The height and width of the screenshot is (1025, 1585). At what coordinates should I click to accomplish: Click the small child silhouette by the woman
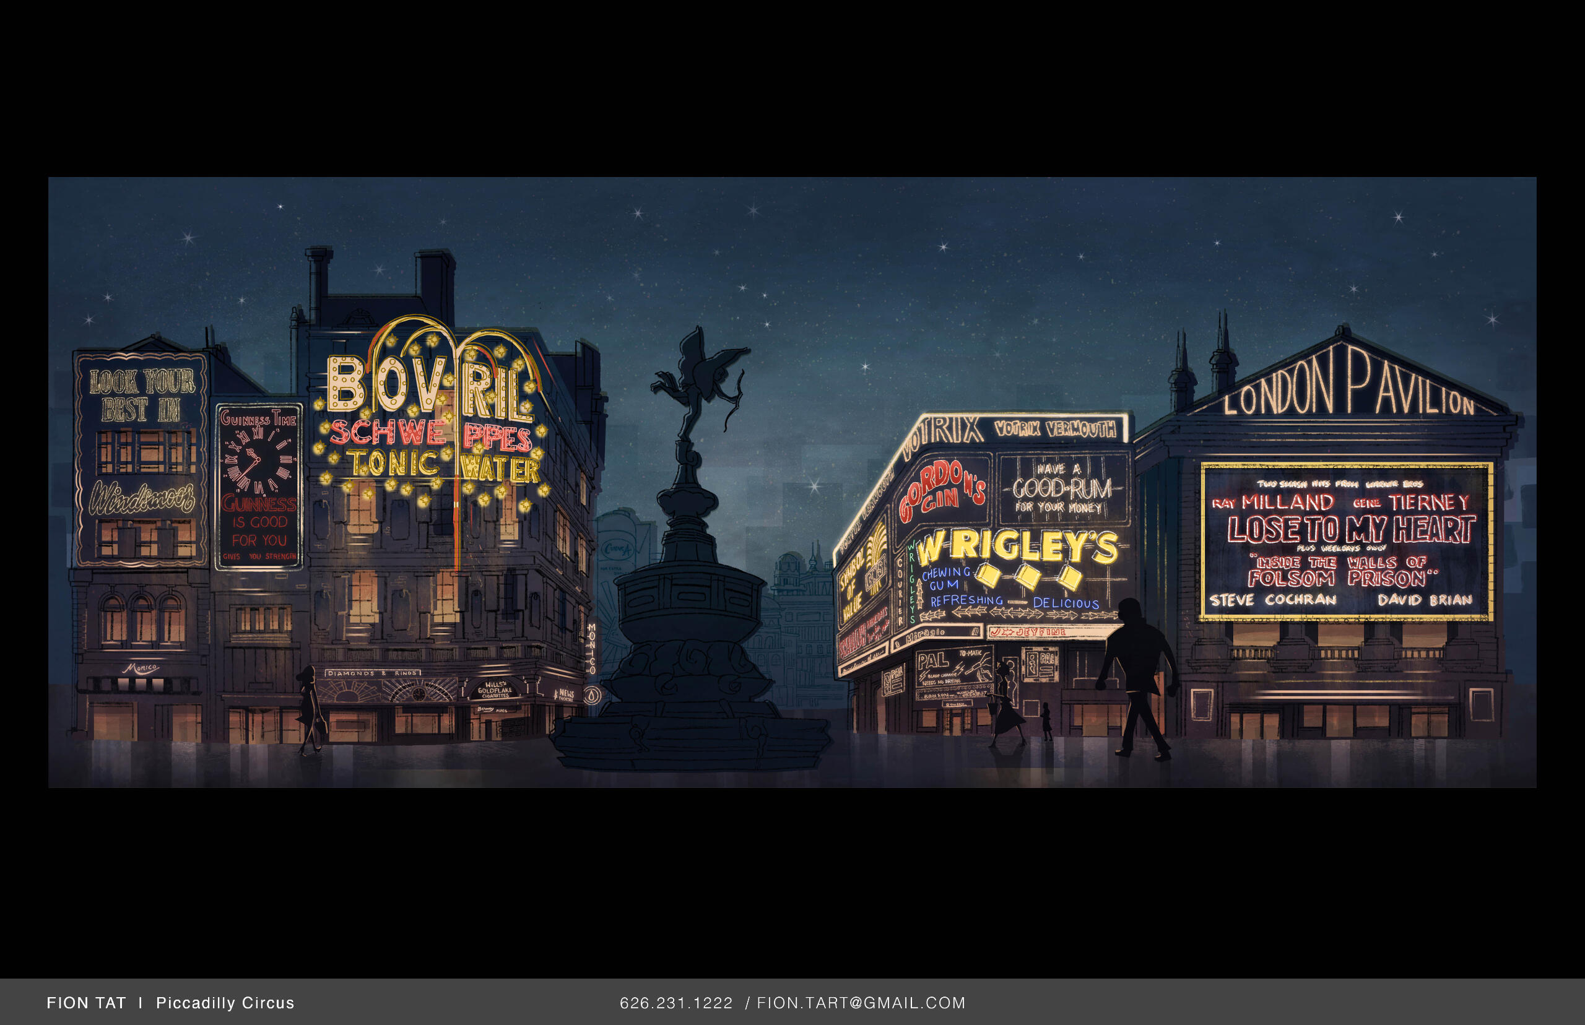tap(1046, 722)
